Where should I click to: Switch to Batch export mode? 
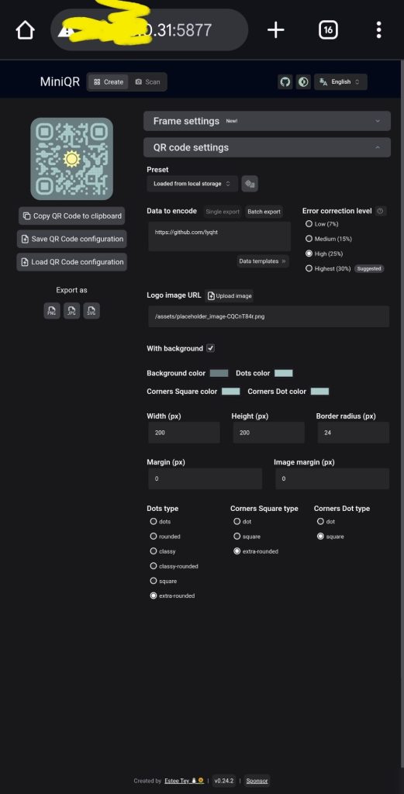(264, 212)
